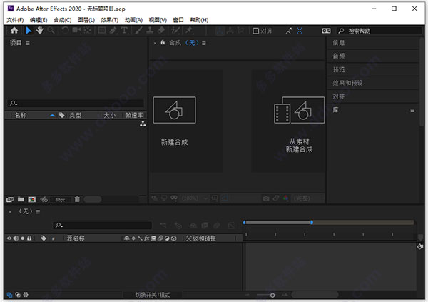This screenshot has height=302, width=428.
Task: Open the timeline (无) panel menu
Action: 38,212
